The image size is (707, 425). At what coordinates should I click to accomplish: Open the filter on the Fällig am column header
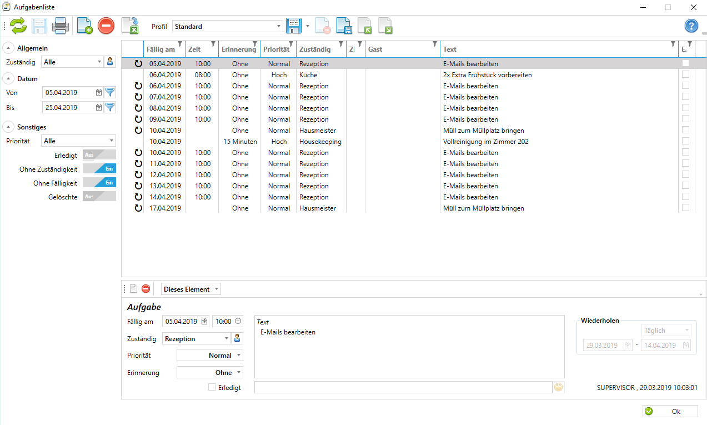(x=180, y=44)
